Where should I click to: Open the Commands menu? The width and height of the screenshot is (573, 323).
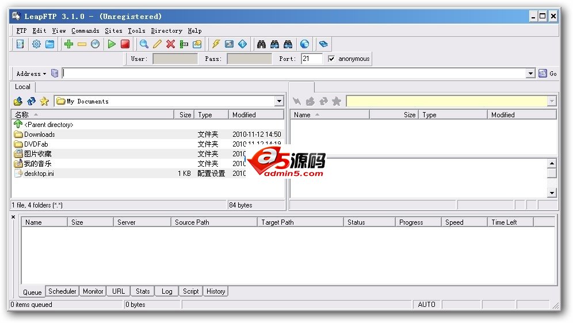[x=85, y=30]
